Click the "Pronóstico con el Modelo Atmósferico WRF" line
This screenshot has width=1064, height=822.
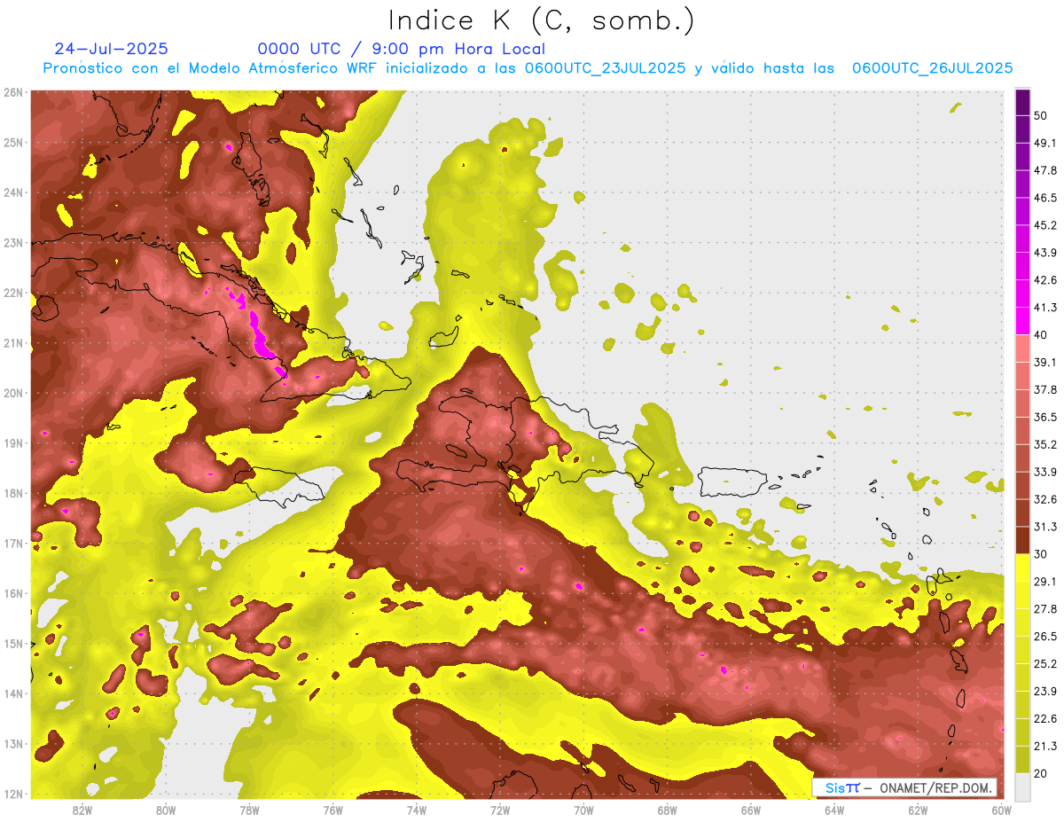coord(528,67)
